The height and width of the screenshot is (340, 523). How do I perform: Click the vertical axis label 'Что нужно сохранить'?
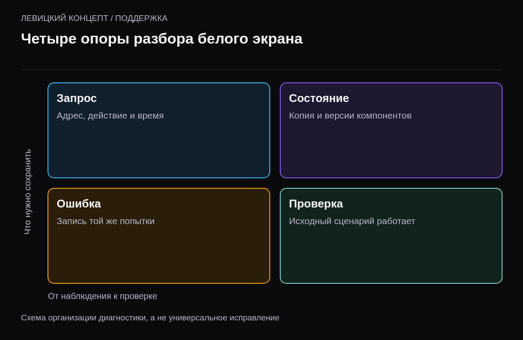tap(27, 192)
